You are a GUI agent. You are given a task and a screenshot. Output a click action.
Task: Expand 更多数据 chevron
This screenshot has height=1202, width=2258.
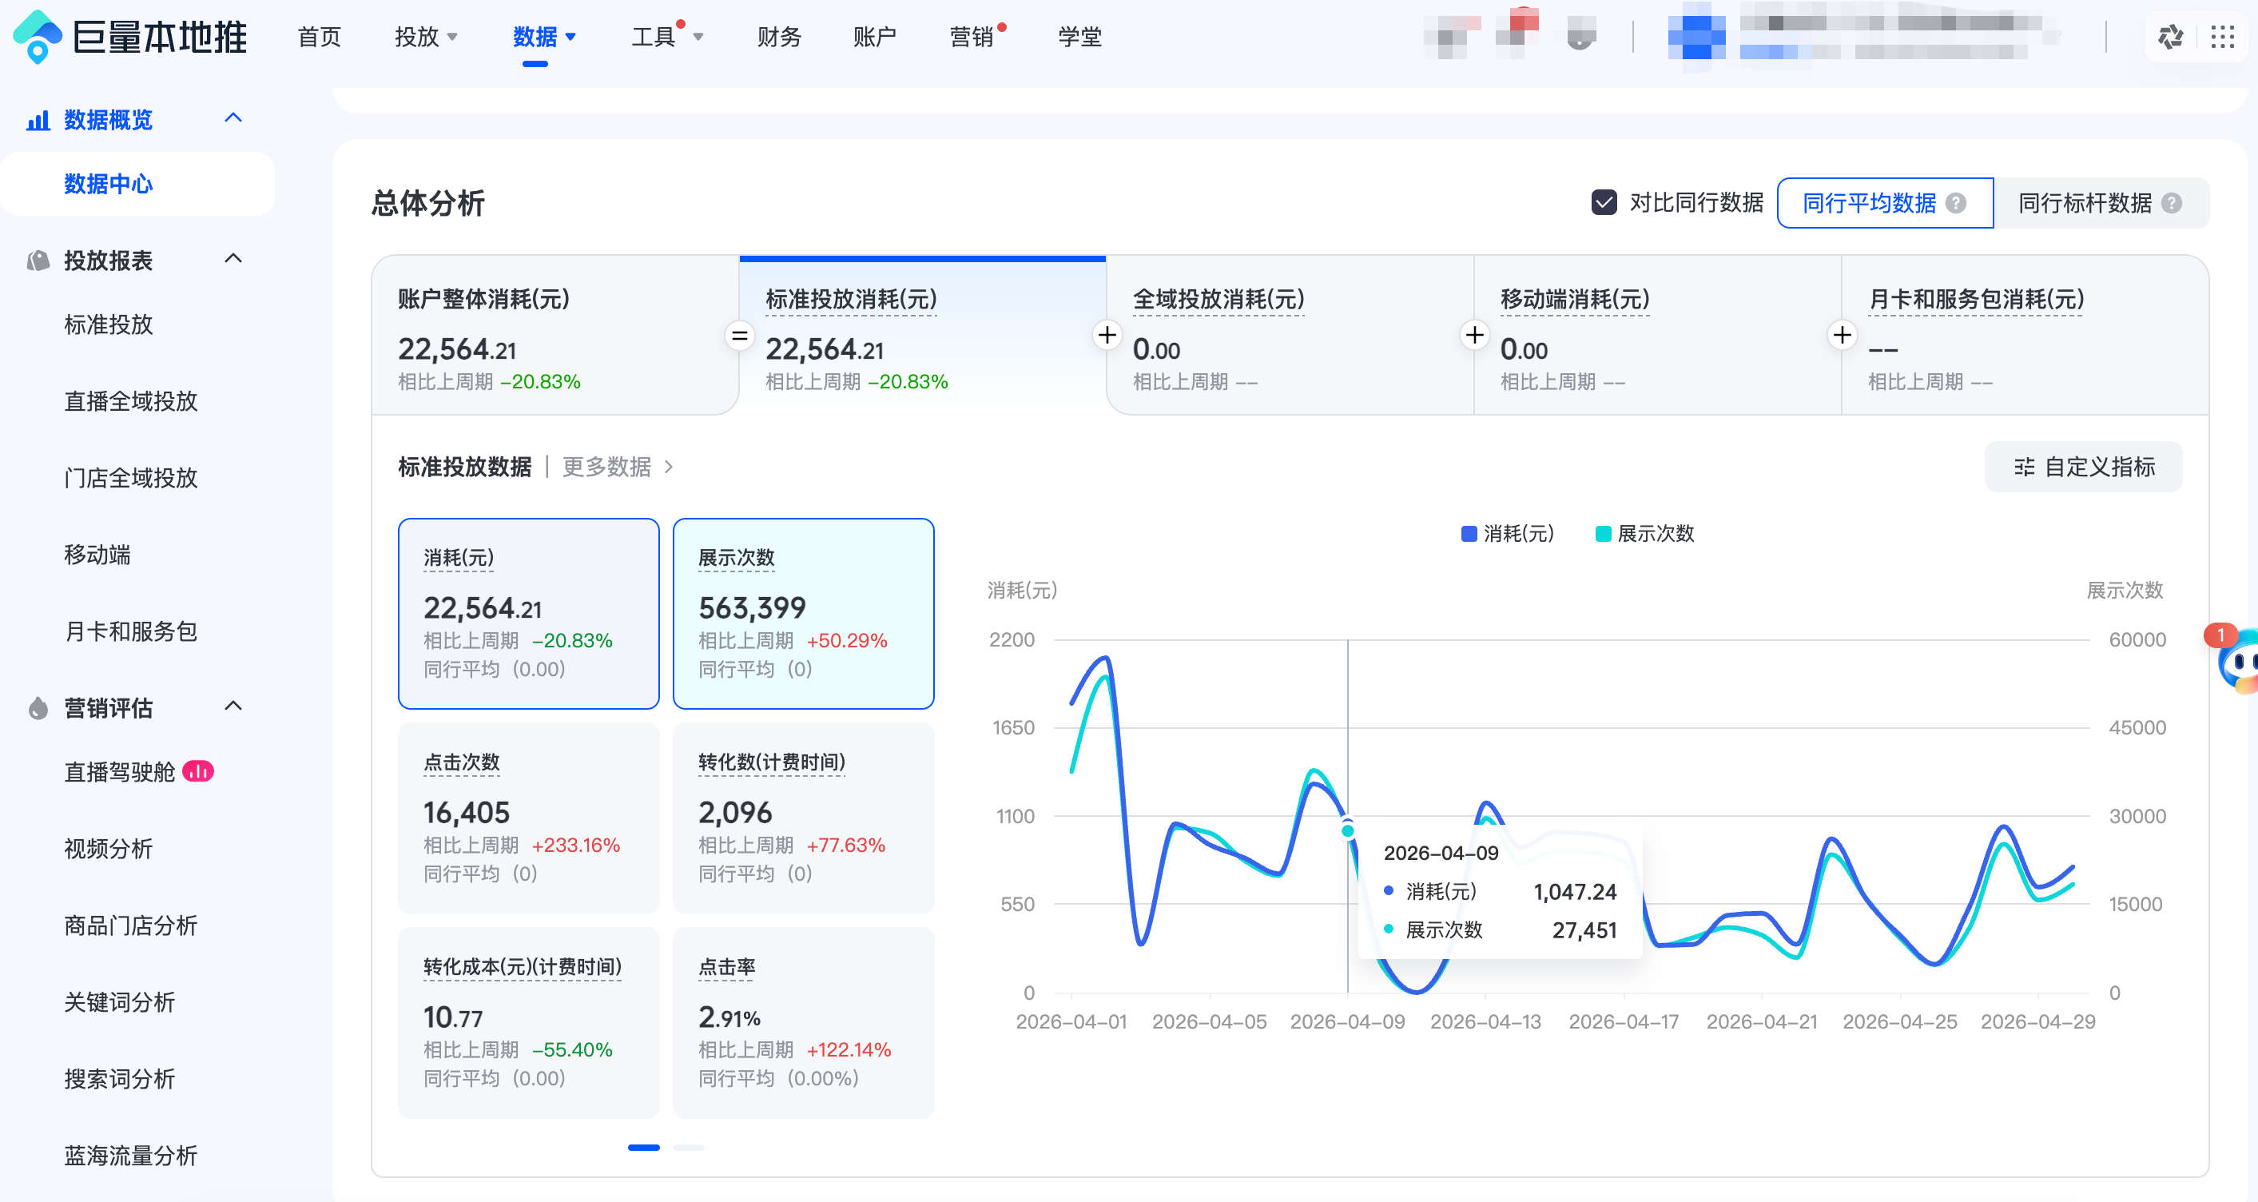pos(669,468)
